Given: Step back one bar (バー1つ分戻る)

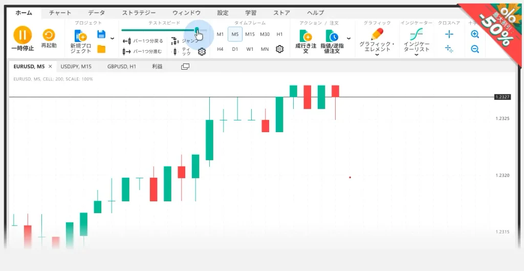Looking at the screenshot, I should (143, 41).
